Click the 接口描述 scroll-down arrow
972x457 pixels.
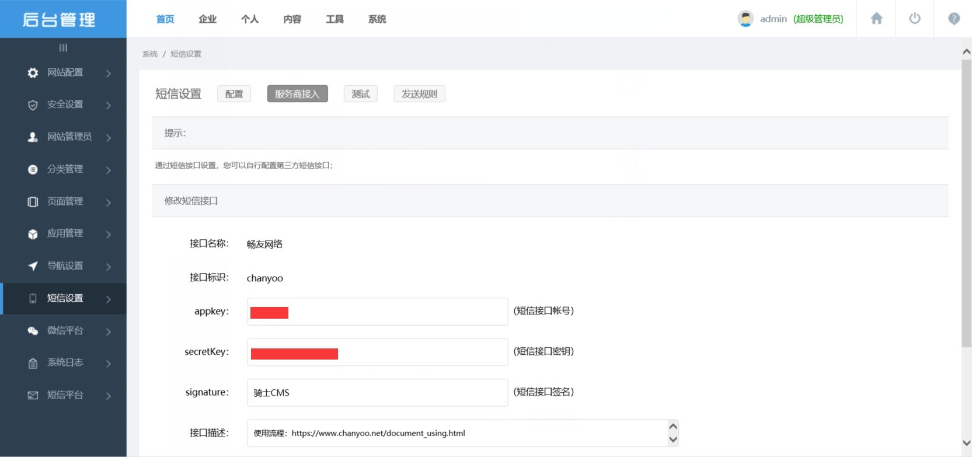[673, 439]
